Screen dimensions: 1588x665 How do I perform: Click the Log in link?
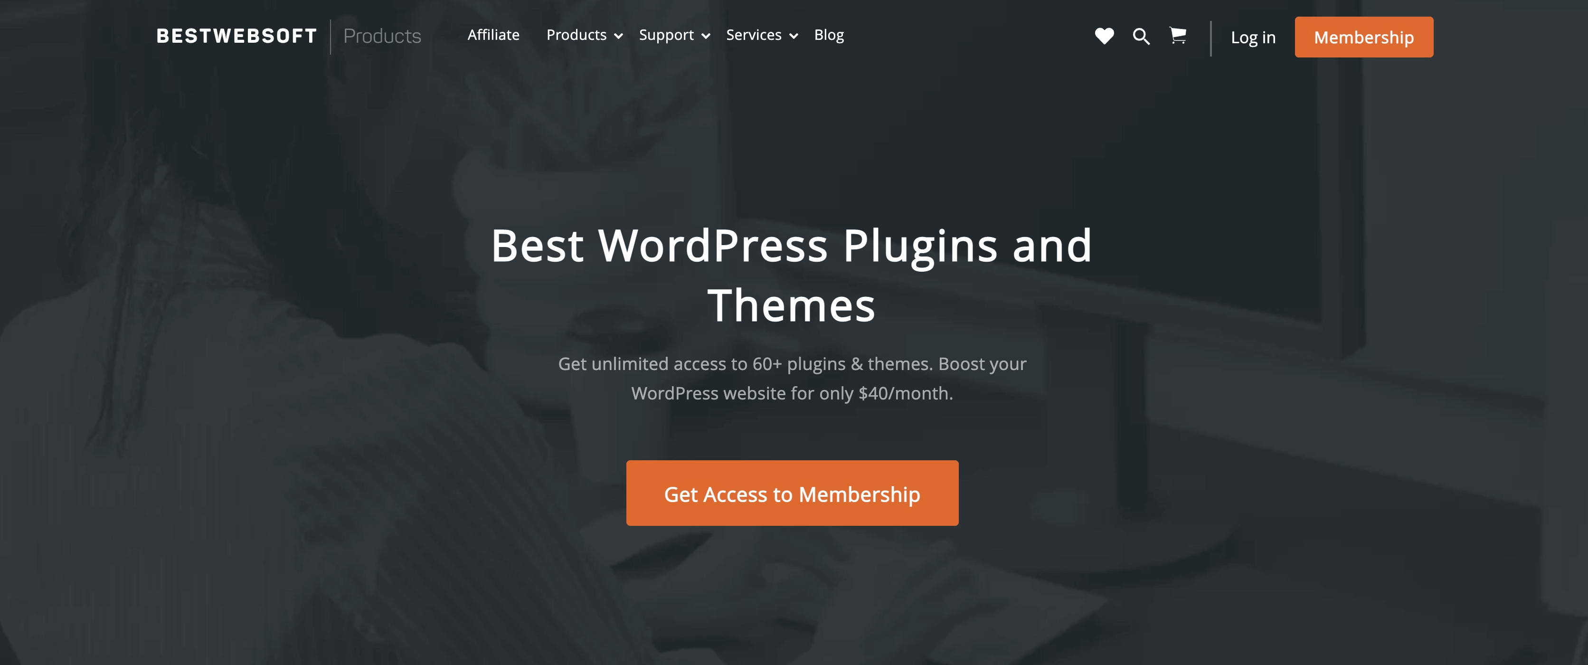(1253, 37)
